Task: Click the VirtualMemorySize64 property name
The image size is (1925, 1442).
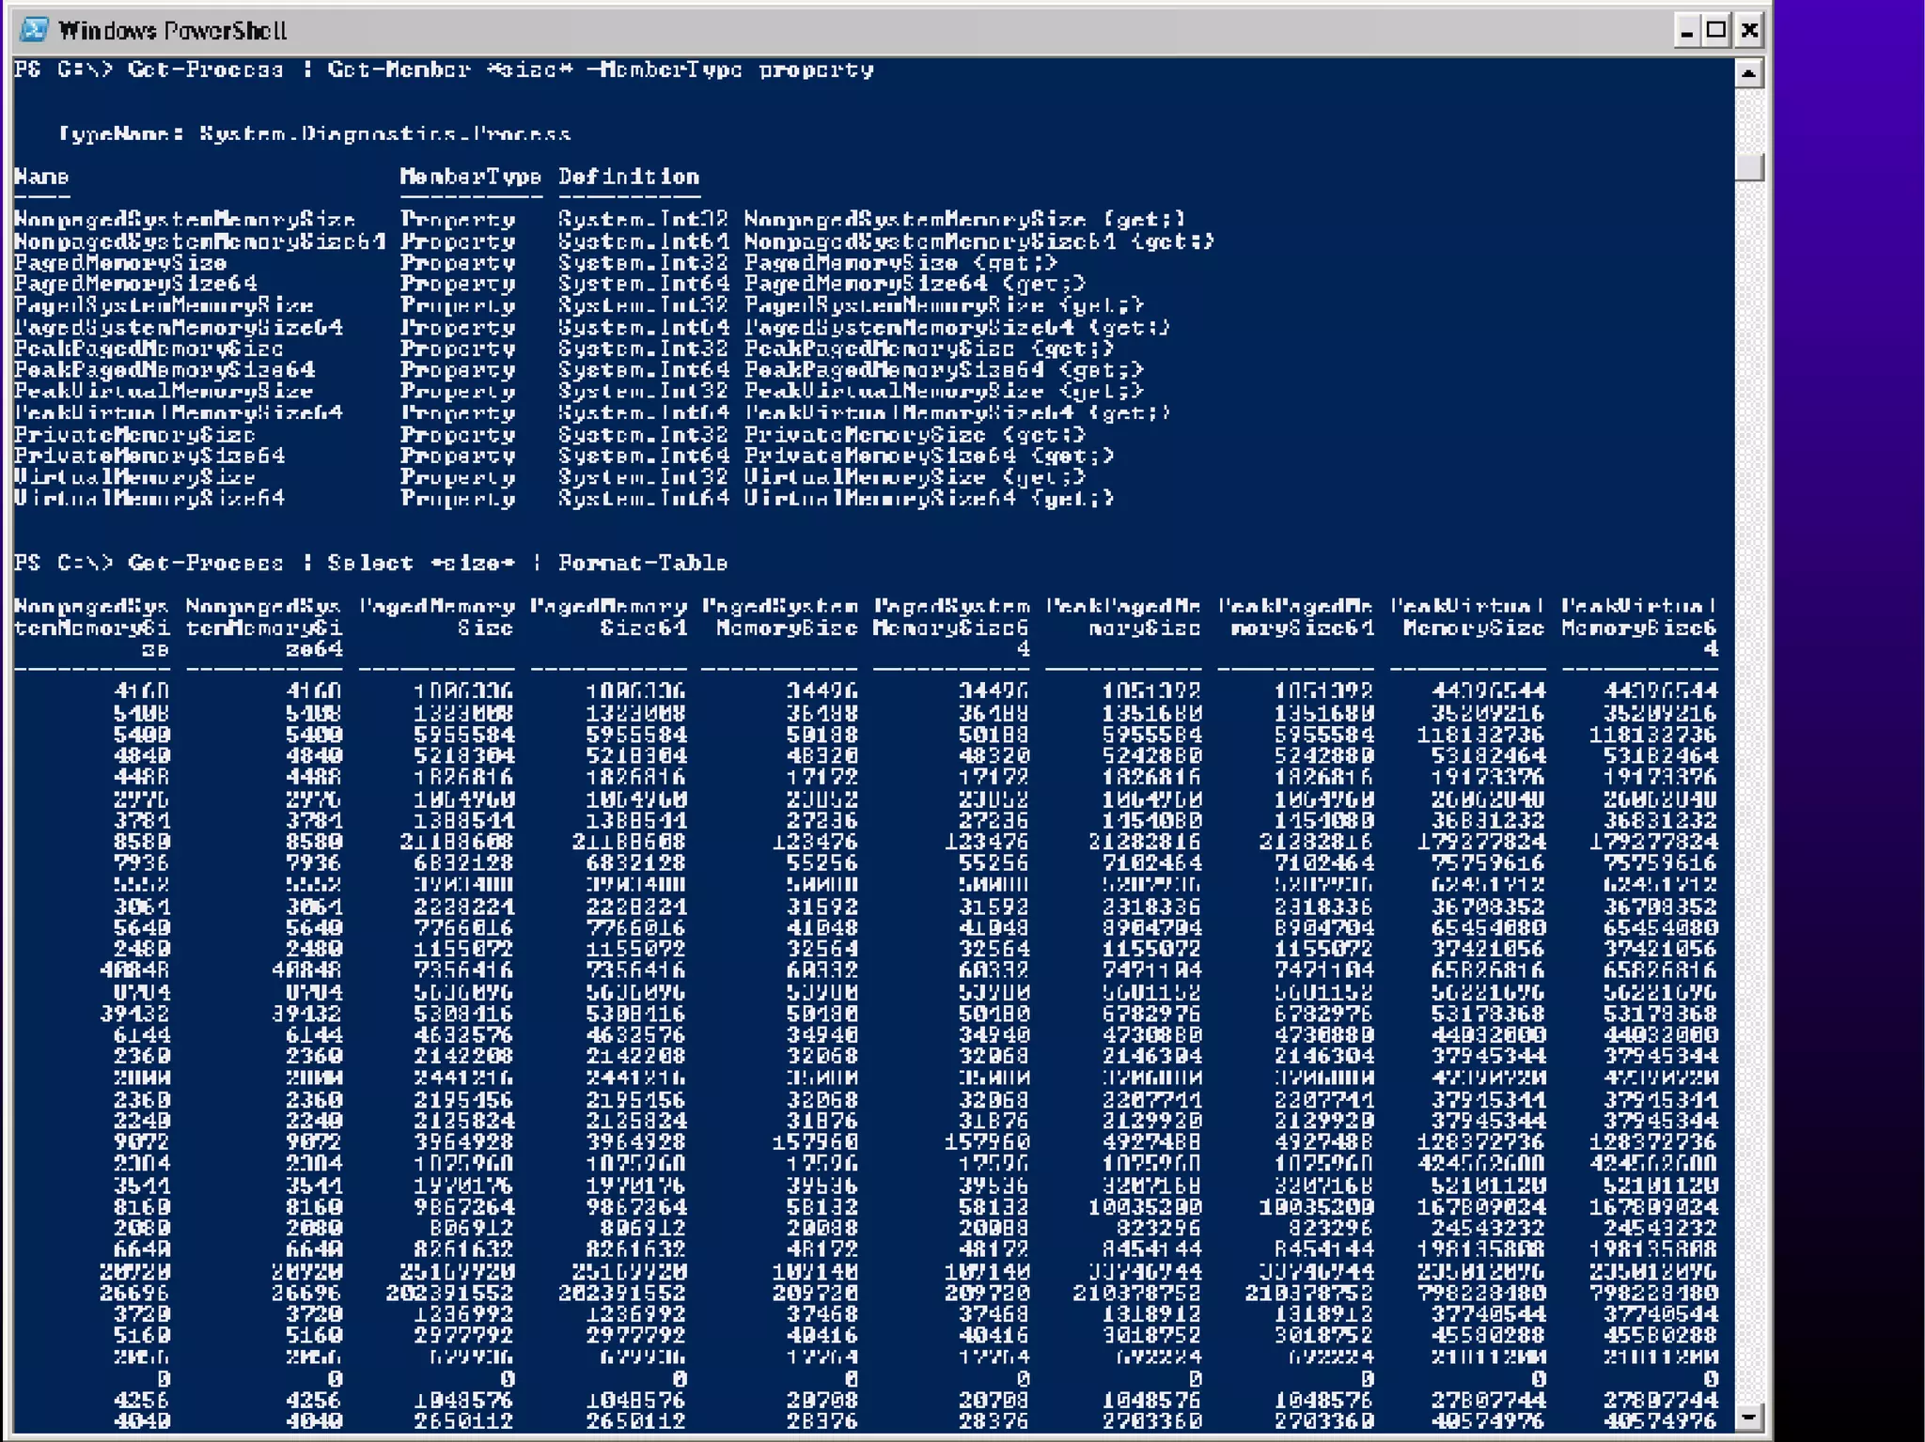Action: [x=149, y=498]
